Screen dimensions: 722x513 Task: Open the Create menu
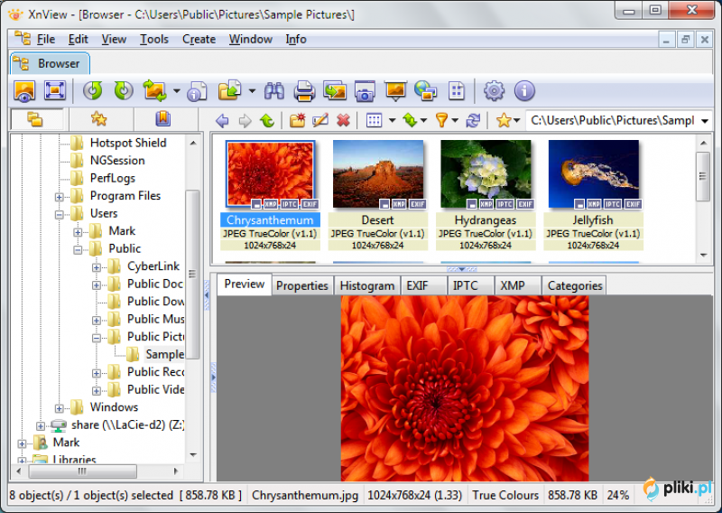[x=199, y=39]
